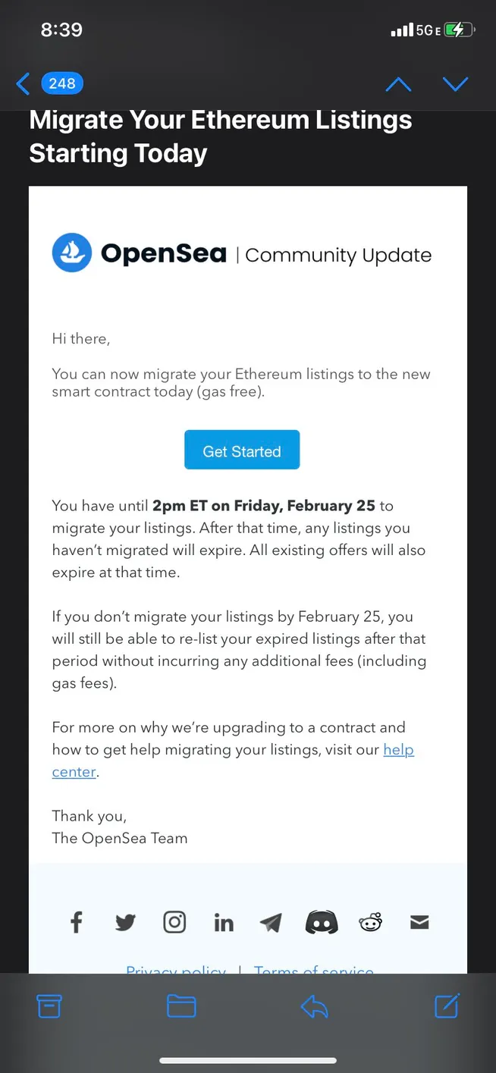The width and height of the screenshot is (496, 1073).
Task: Tap the Telegram paper plane icon
Action: point(271,922)
